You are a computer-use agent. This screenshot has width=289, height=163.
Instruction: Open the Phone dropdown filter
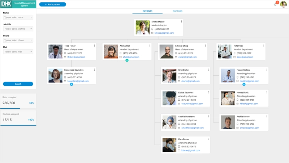(18, 40)
